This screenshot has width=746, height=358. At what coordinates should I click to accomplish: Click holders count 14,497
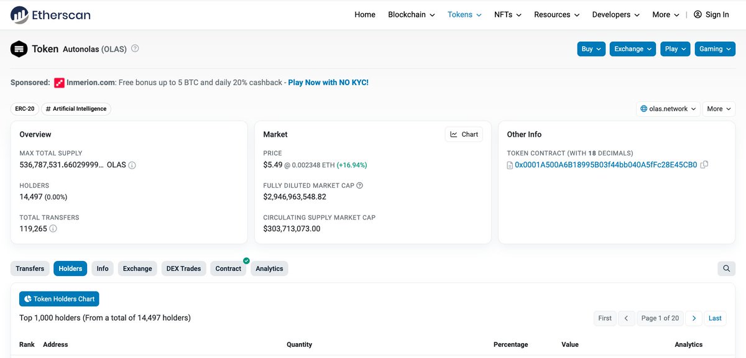click(31, 196)
